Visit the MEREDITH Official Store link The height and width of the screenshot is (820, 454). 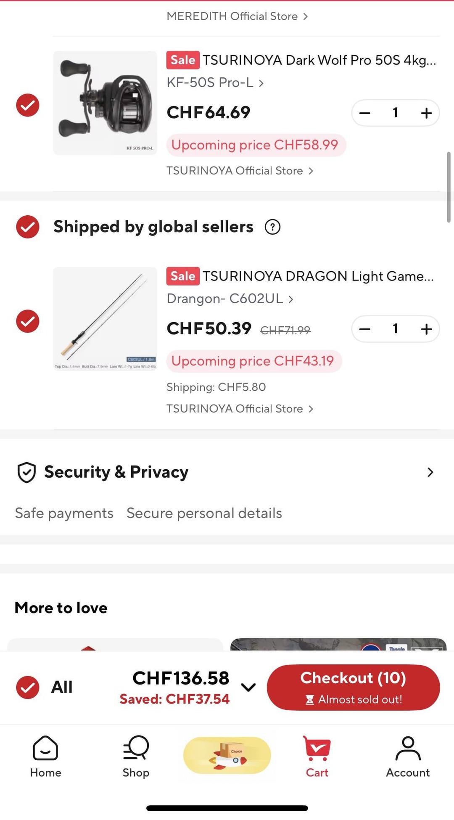coord(237,16)
